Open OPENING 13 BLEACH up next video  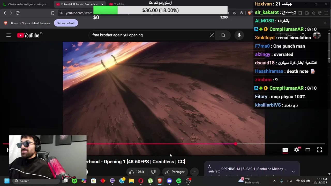[253, 169]
